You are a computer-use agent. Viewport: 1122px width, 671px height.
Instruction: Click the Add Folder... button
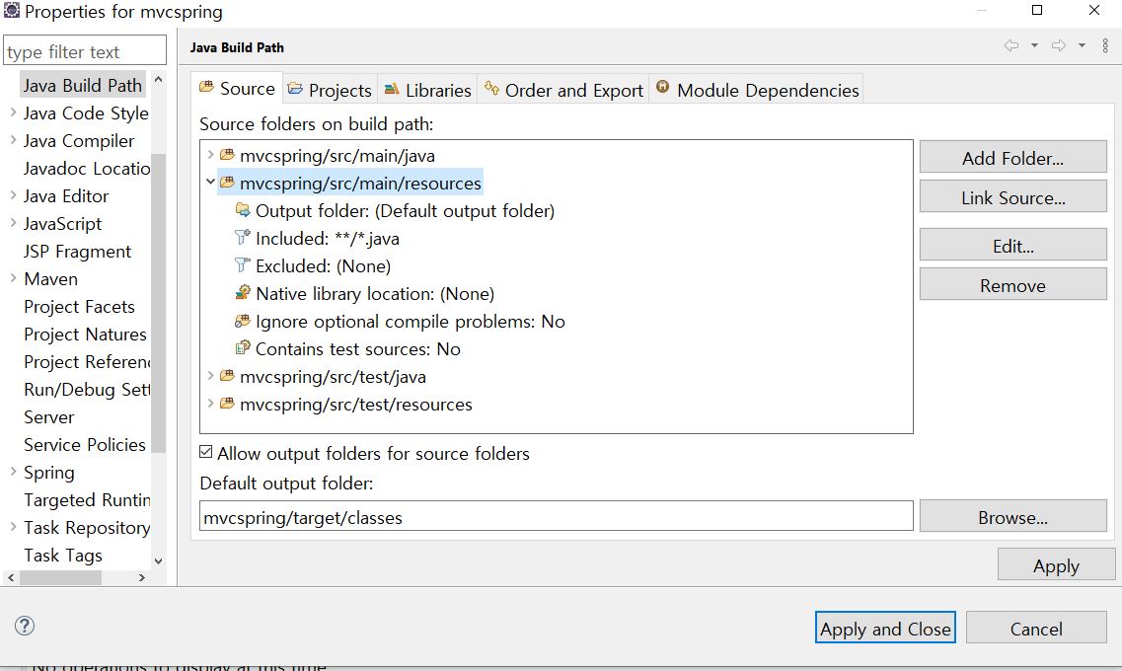[1012, 157]
